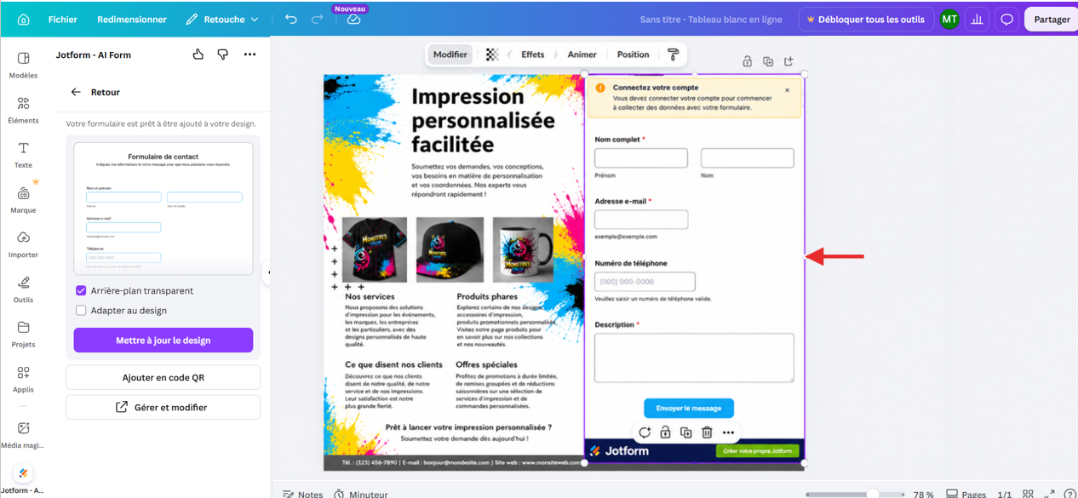The height and width of the screenshot is (498, 1078).
Task: Click Mettre à jour le design
Action: click(x=163, y=340)
